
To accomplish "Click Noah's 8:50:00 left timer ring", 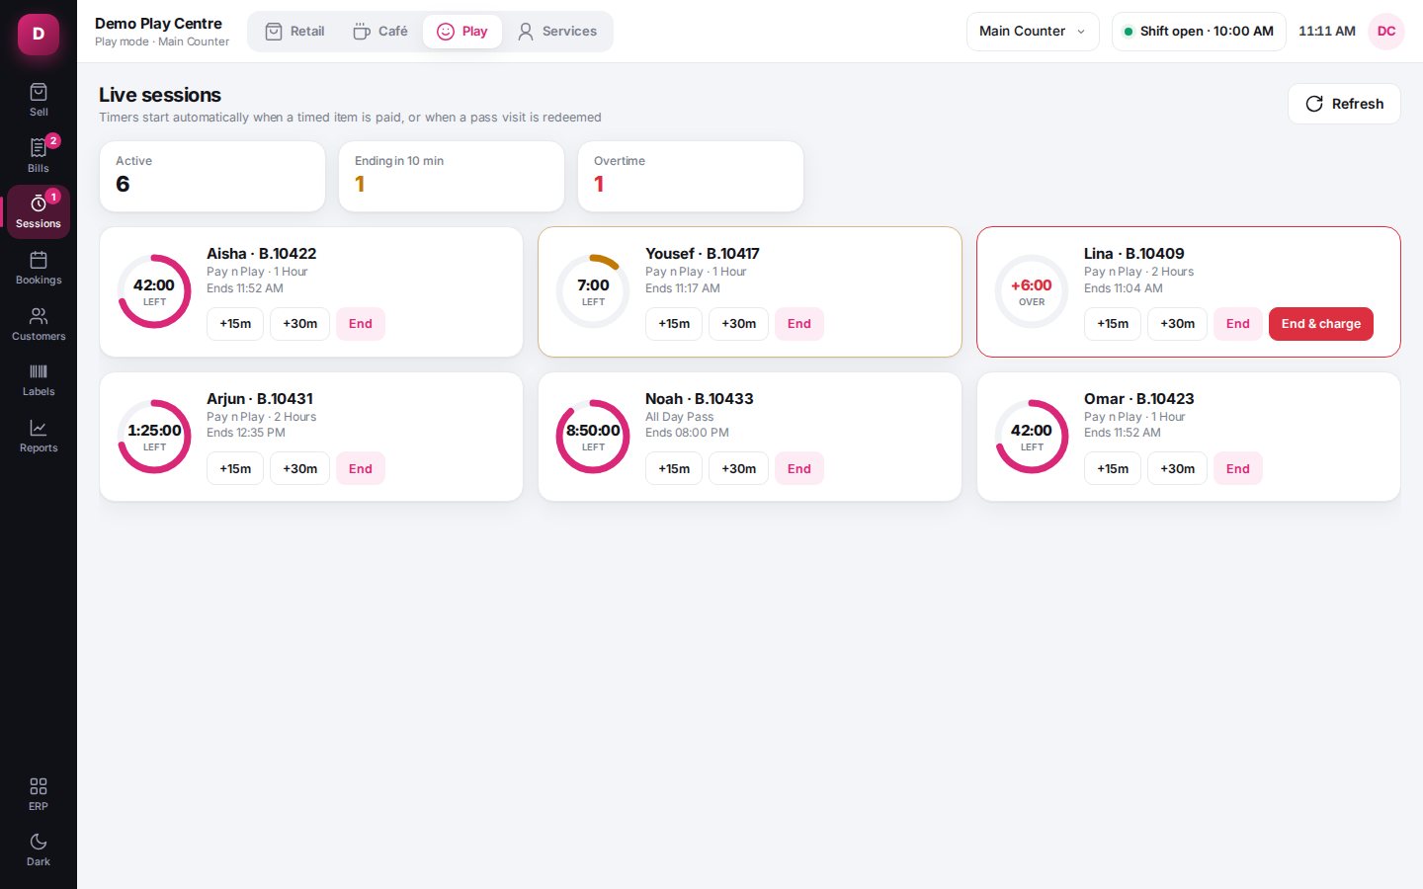I will 593,437.
